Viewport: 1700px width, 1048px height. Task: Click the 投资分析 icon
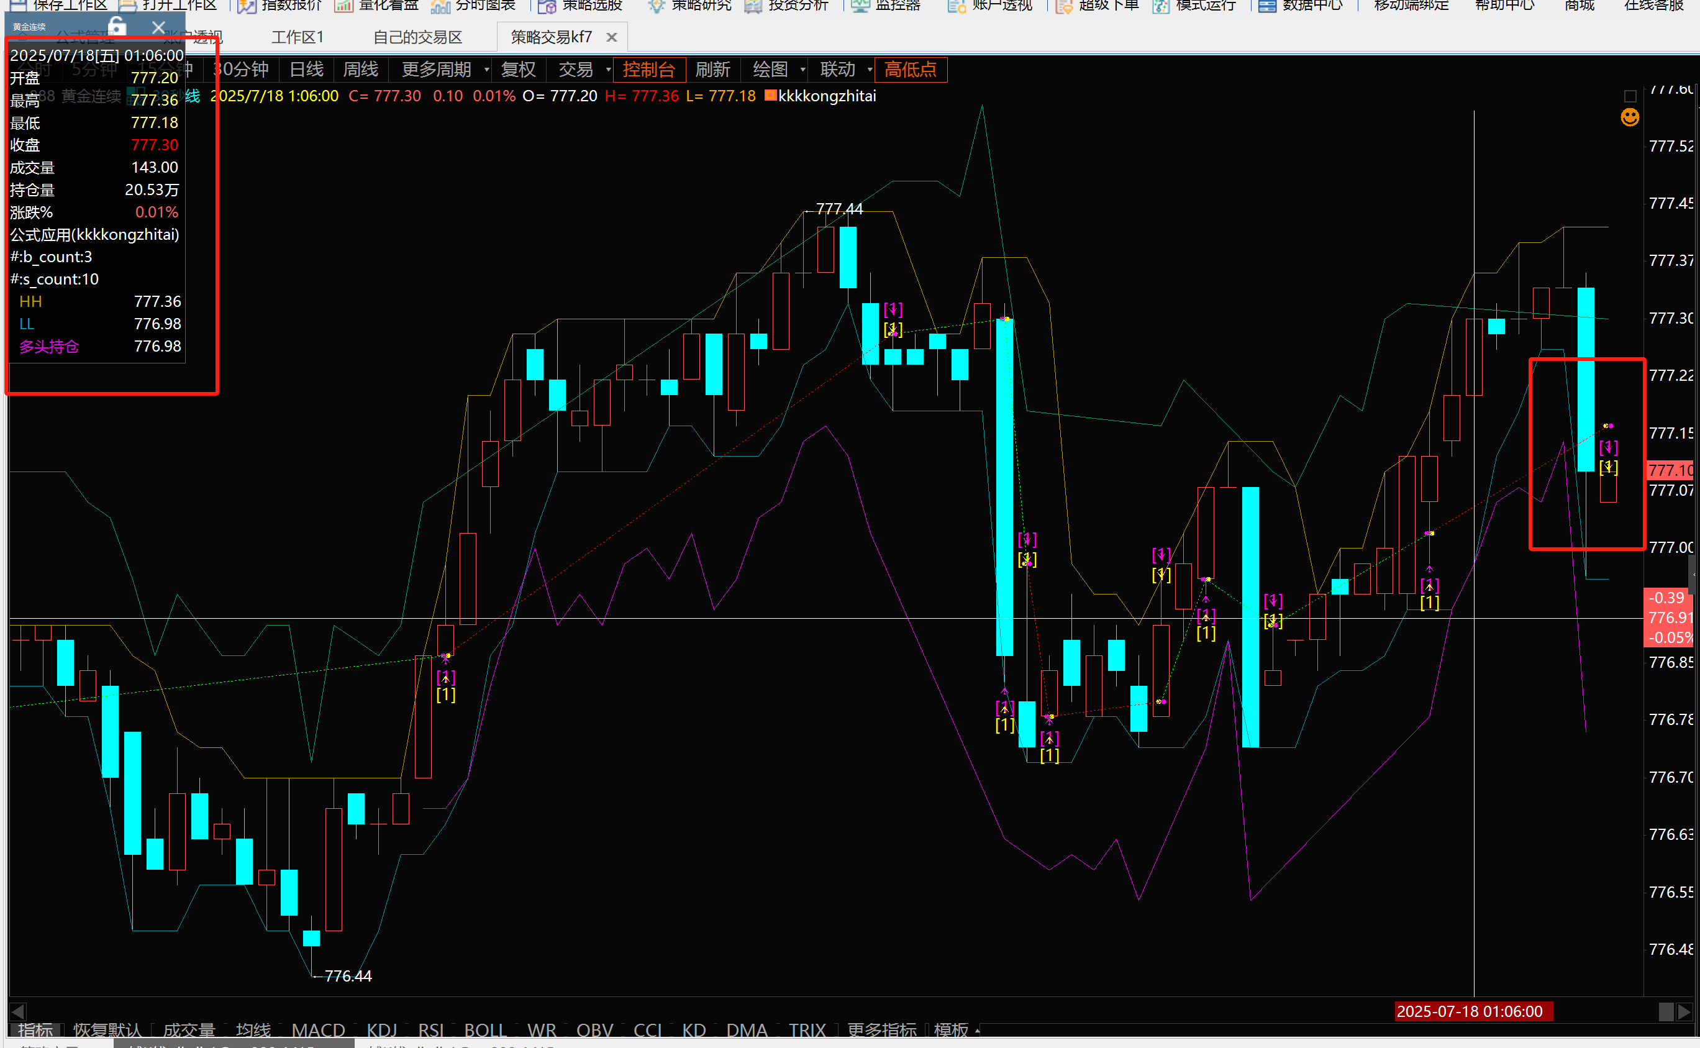tap(753, 6)
